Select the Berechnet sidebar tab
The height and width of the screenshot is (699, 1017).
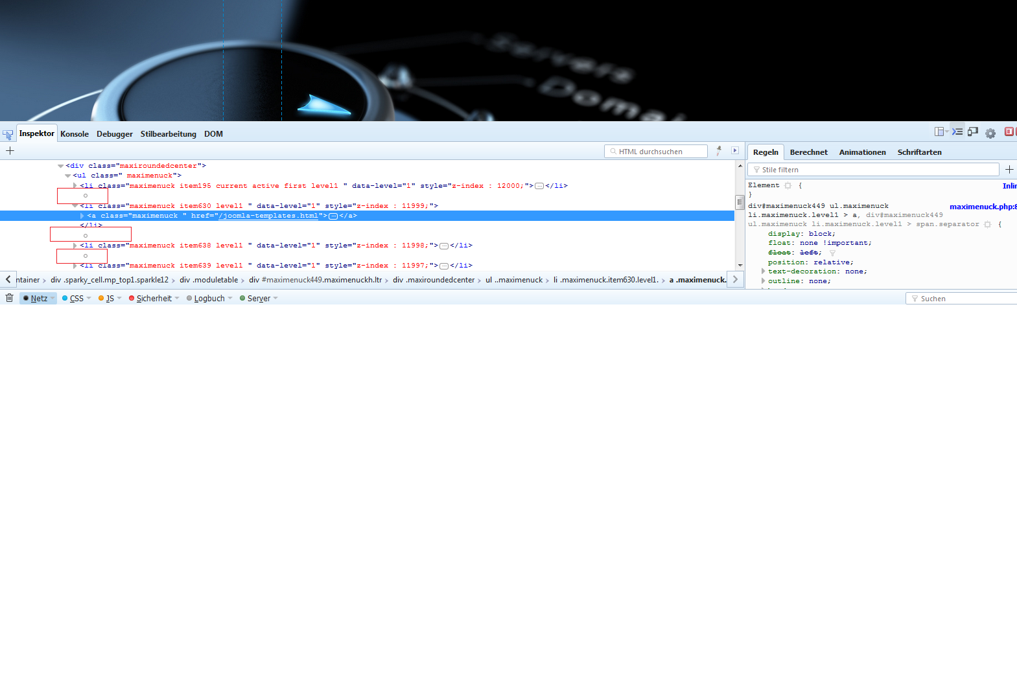pyautogui.click(x=808, y=152)
